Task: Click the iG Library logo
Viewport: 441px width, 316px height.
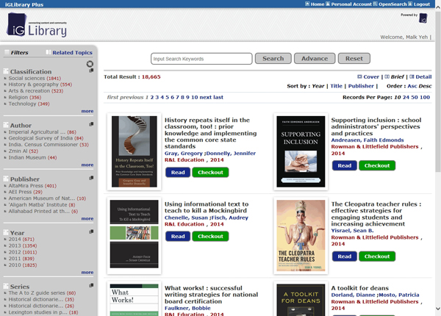Action: point(37,25)
